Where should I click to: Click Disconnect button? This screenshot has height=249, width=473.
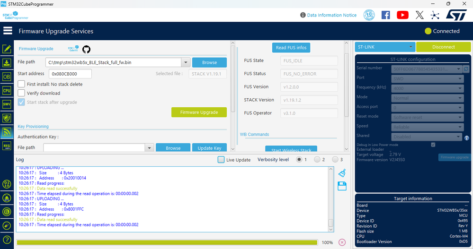(x=444, y=47)
